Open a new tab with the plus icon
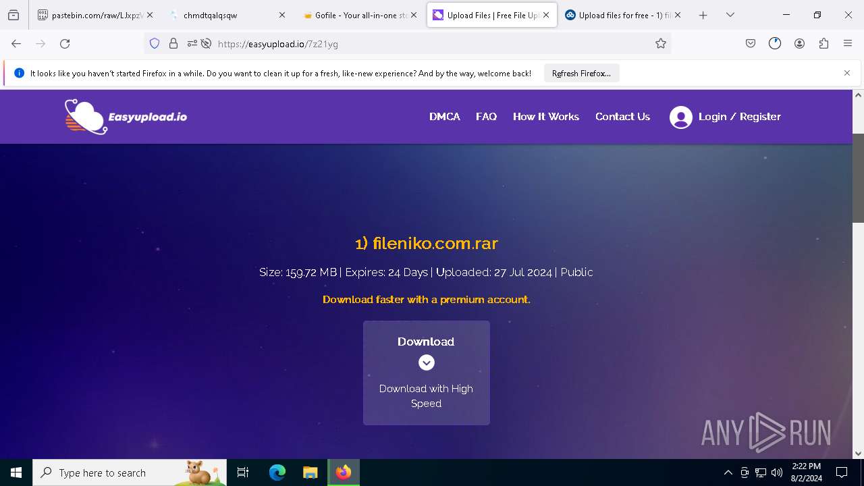 (703, 15)
